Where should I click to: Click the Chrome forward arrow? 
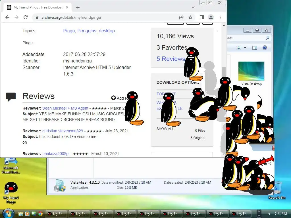pyautogui.click(x=16, y=17)
